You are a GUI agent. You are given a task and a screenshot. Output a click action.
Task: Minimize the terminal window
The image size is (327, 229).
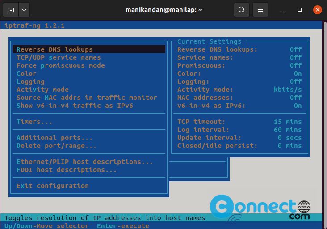coord(282,10)
